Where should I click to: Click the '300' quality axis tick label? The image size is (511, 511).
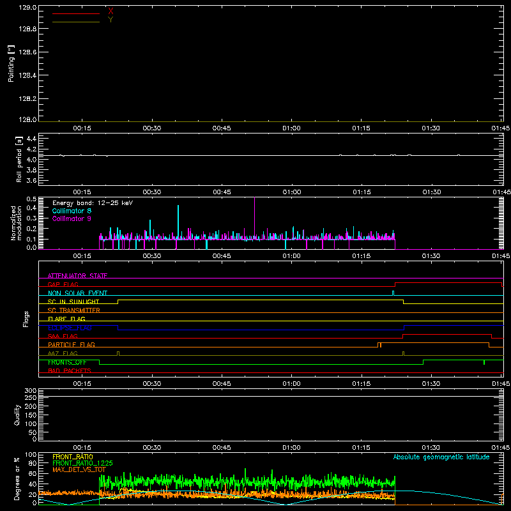point(31,391)
